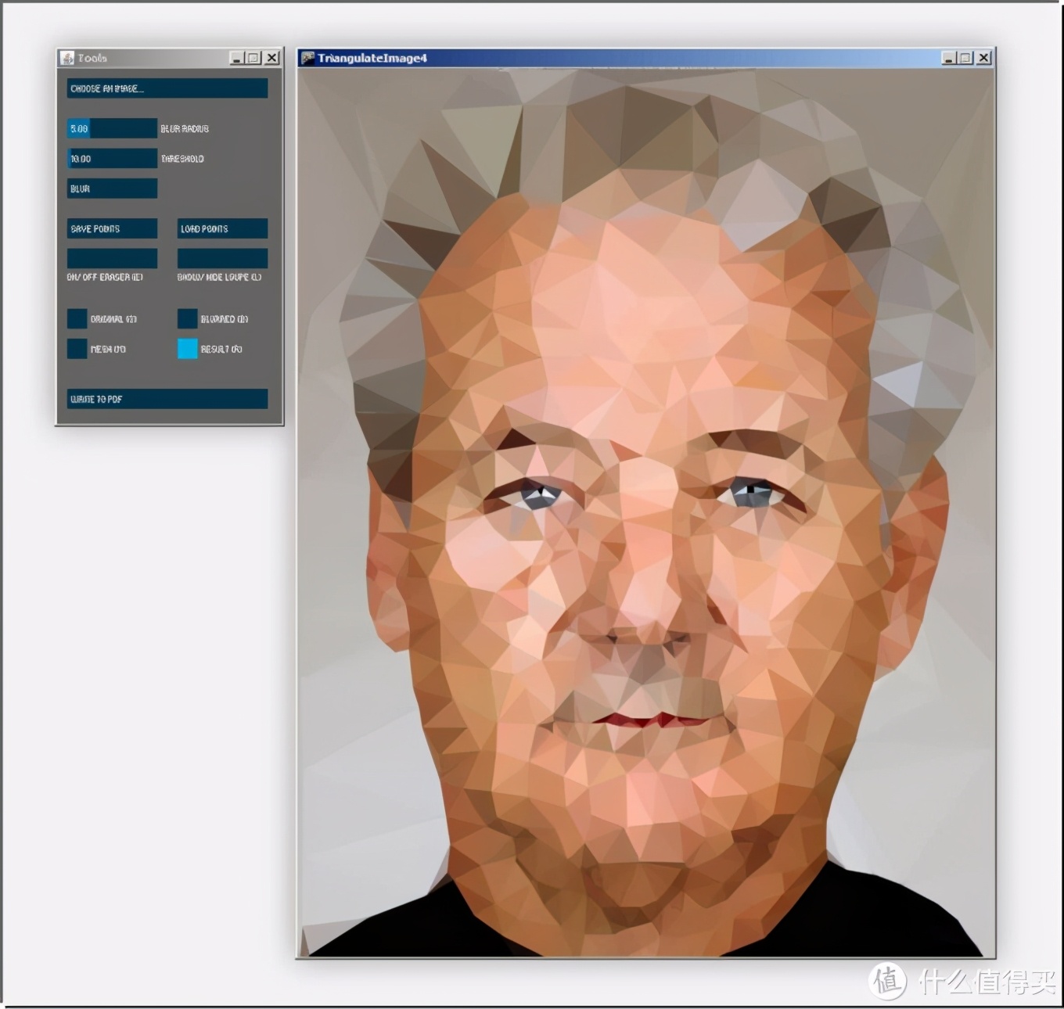
Task: Click the Write to PDF button
Action: pos(167,399)
